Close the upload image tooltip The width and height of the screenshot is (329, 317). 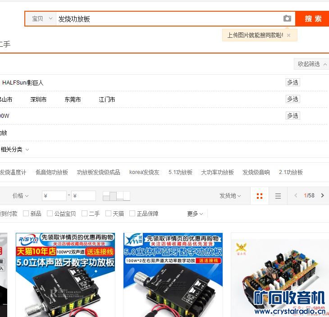tap(289, 35)
